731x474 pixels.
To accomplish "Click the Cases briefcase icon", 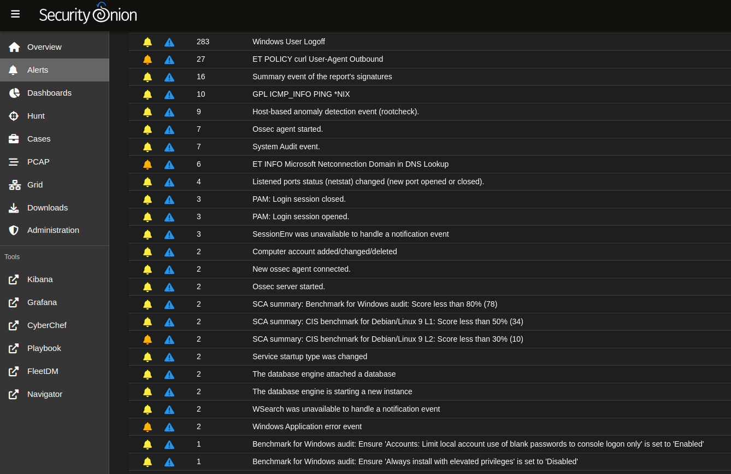I will click(x=14, y=139).
